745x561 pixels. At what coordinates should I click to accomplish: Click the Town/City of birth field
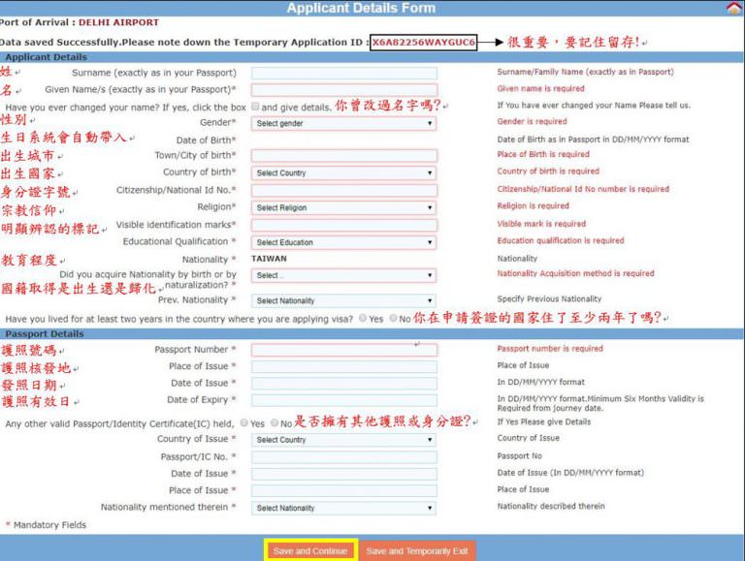343,156
